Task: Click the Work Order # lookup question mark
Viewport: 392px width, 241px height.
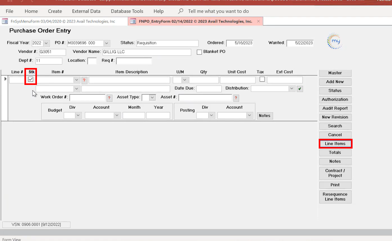Action: point(109,98)
